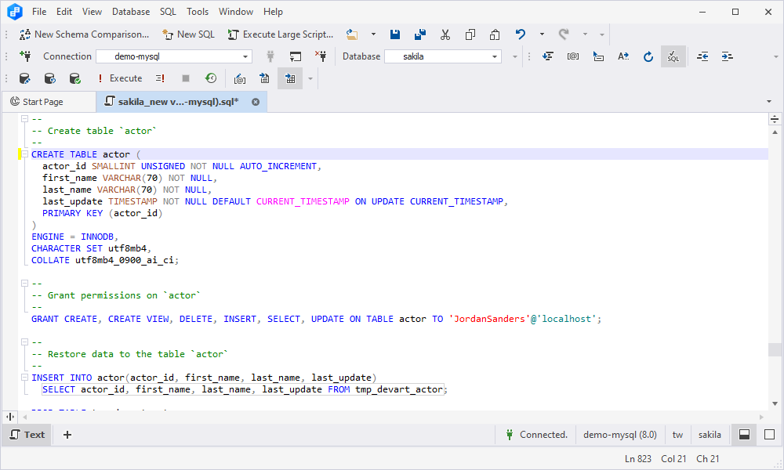Launch Execute Large Script wizard
784x470 pixels.
pyautogui.click(x=280, y=34)
